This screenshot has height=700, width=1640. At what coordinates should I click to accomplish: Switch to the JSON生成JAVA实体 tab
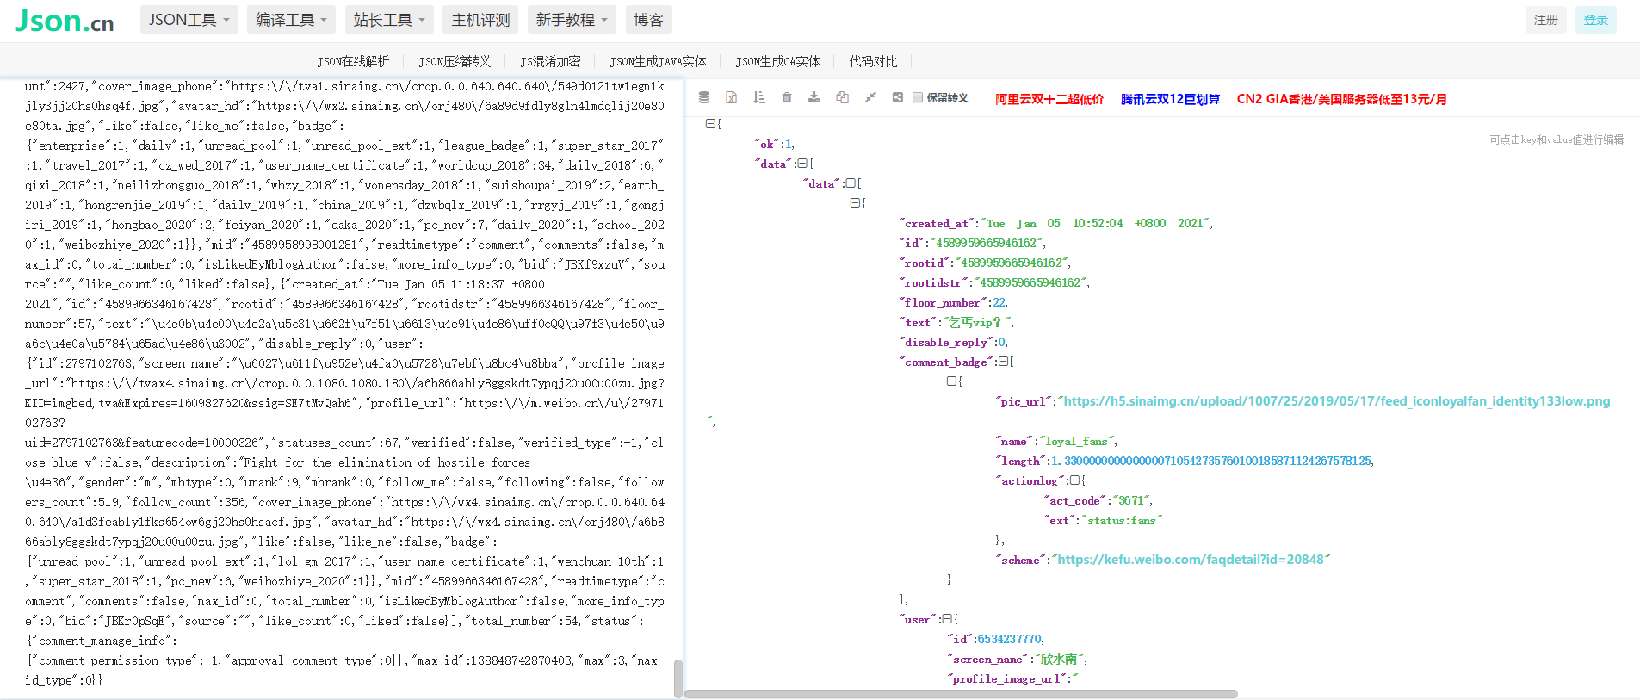(658, 61)
